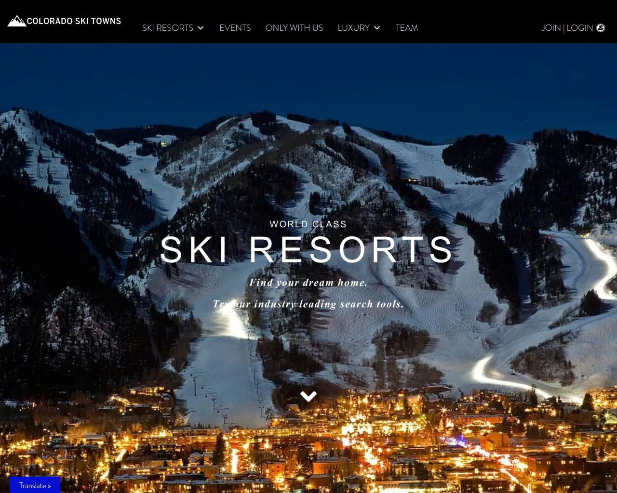The image size is (617, 493).
Task: Click the user account avatar icon
Action: coord(601,28)
